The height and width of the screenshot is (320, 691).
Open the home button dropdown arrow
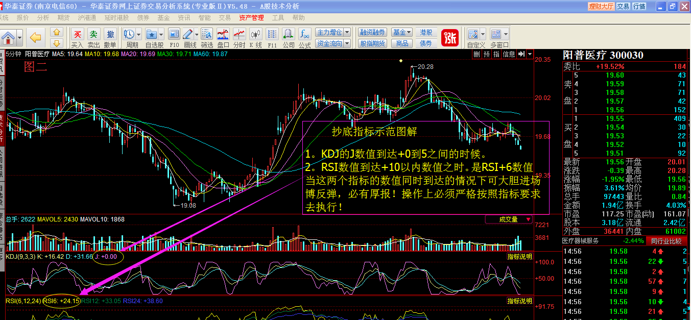tap(20, 38)
